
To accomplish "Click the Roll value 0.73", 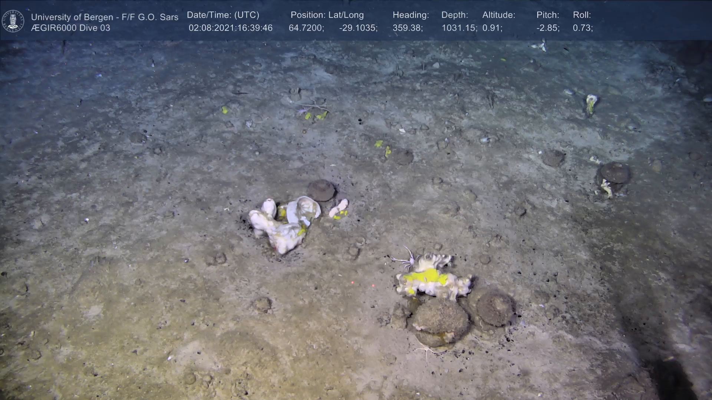I will pos(583,28).
